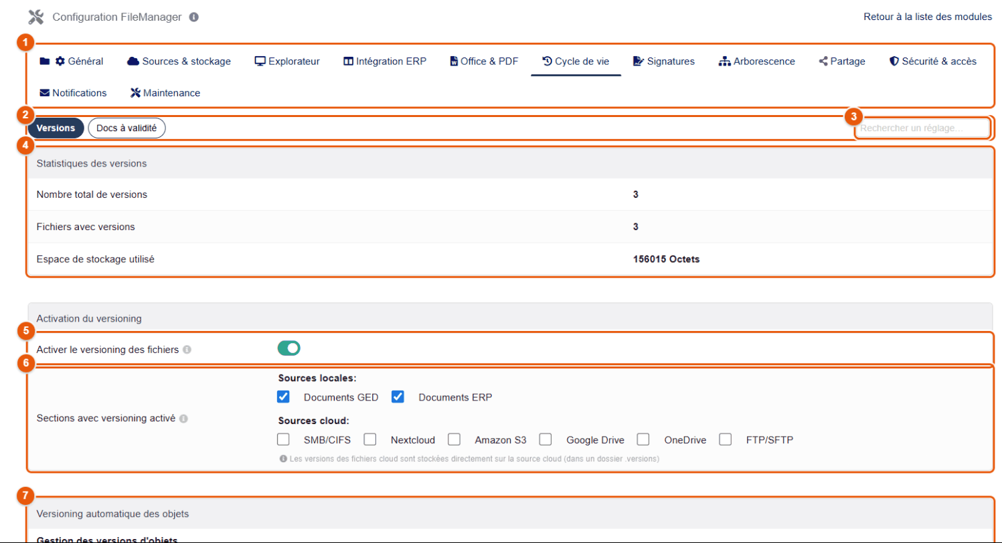Click the document icon of Office & PDF
Image resolution: width=1002 pixels, height=543 pixels.
click(x=454, y=62)
